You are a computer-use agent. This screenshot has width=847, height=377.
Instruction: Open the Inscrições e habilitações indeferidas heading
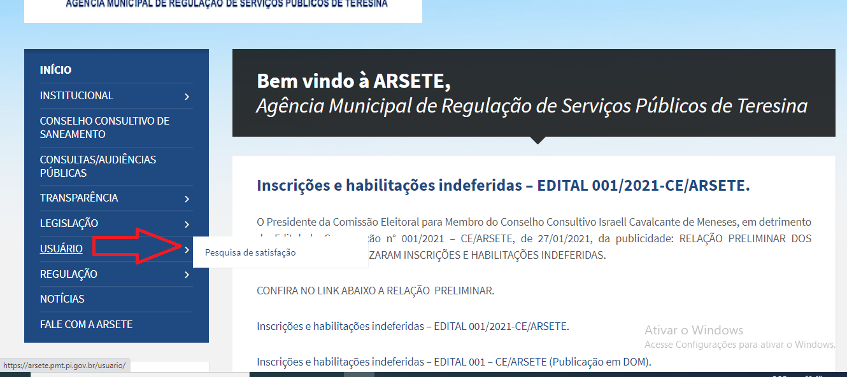click(x=503, y=186)
